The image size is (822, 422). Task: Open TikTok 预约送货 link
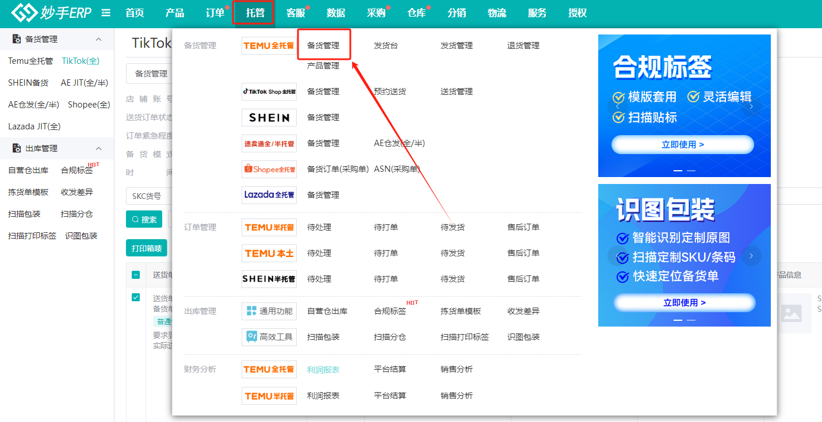point(390,91)
